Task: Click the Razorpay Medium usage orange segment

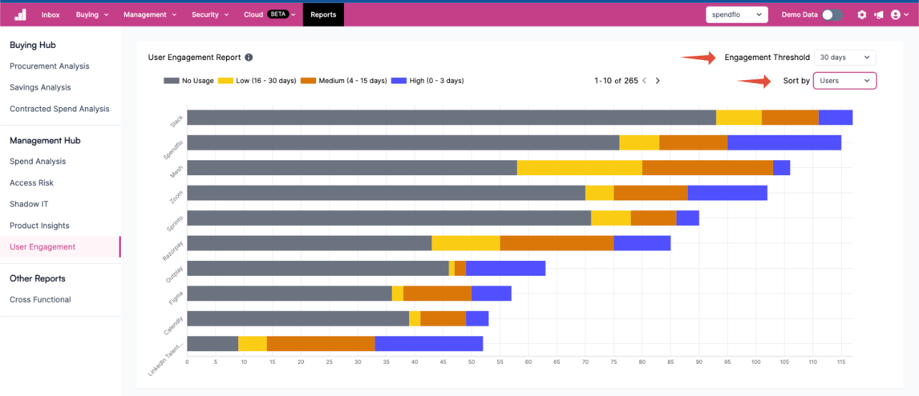Action: point(556,243)
